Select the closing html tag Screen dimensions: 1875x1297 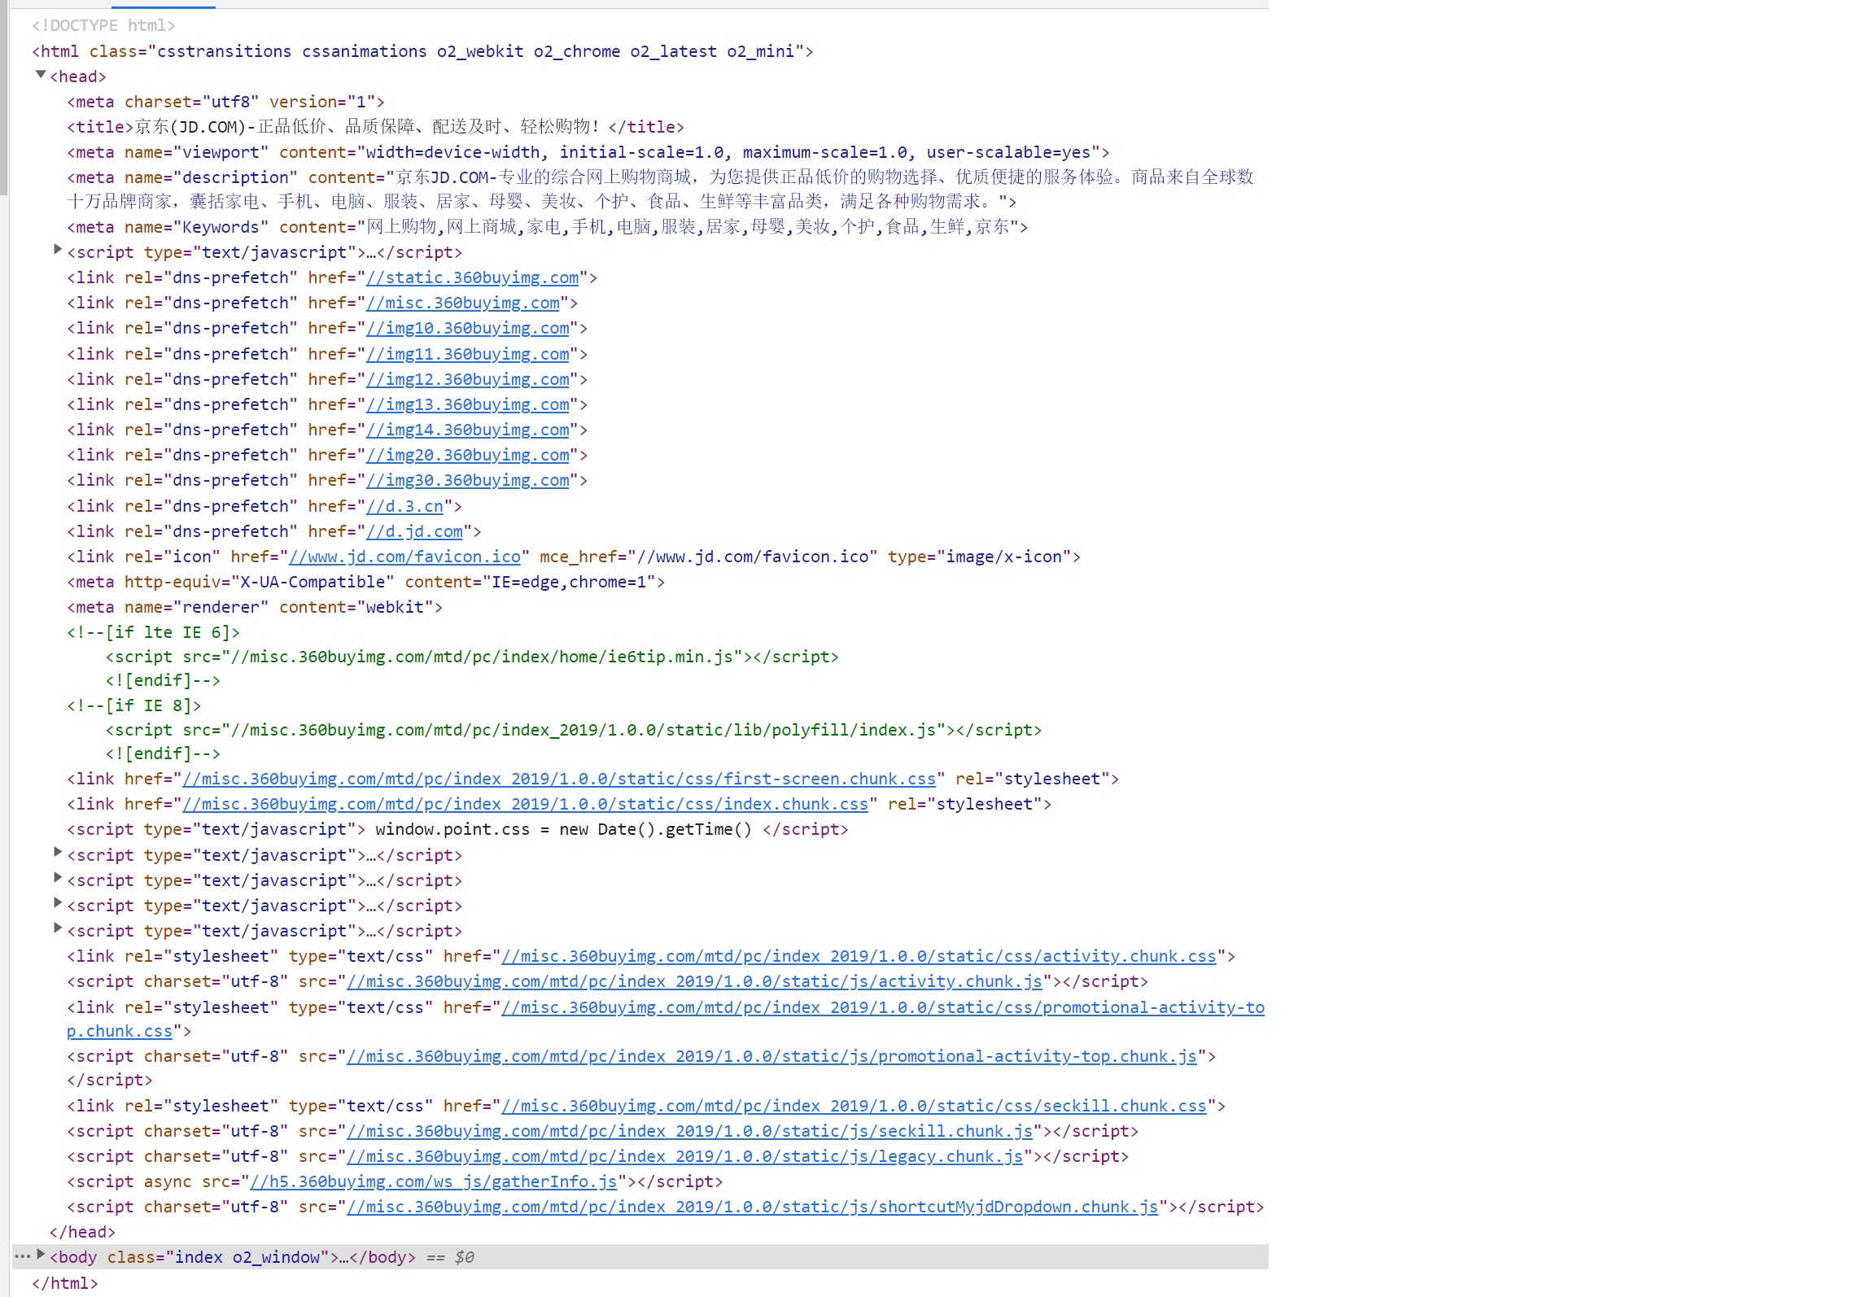coord(64,1283)
